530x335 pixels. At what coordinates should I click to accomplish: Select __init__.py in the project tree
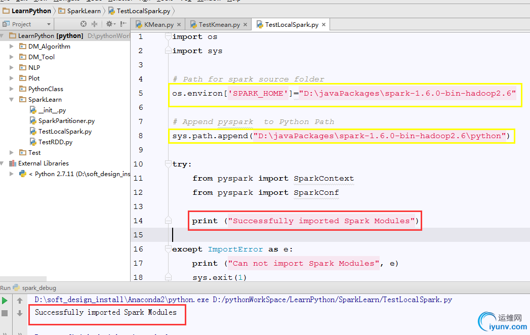(x=65, y=110)
